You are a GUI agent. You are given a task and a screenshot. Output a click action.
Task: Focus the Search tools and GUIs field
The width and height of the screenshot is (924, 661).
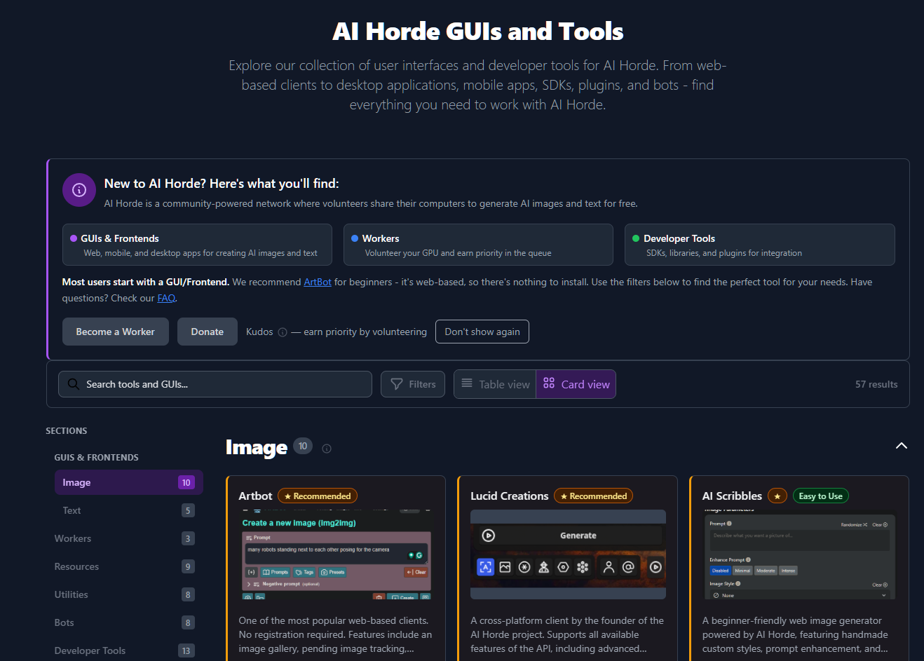[224, 384]
